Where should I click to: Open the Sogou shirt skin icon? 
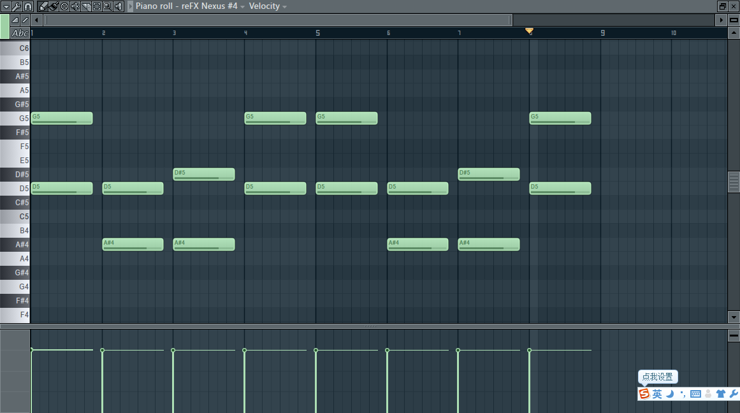click(x=721, y=394)
